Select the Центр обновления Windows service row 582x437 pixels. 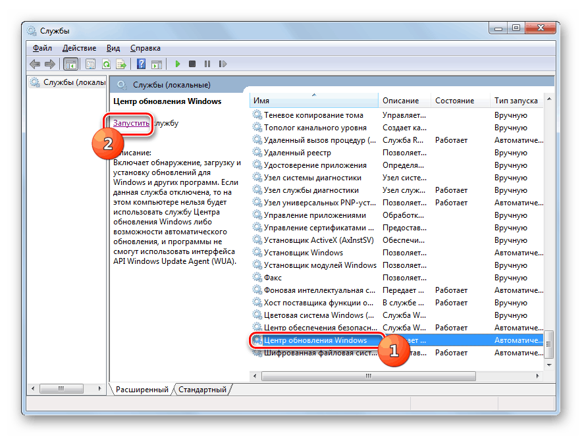pos(396,340)
